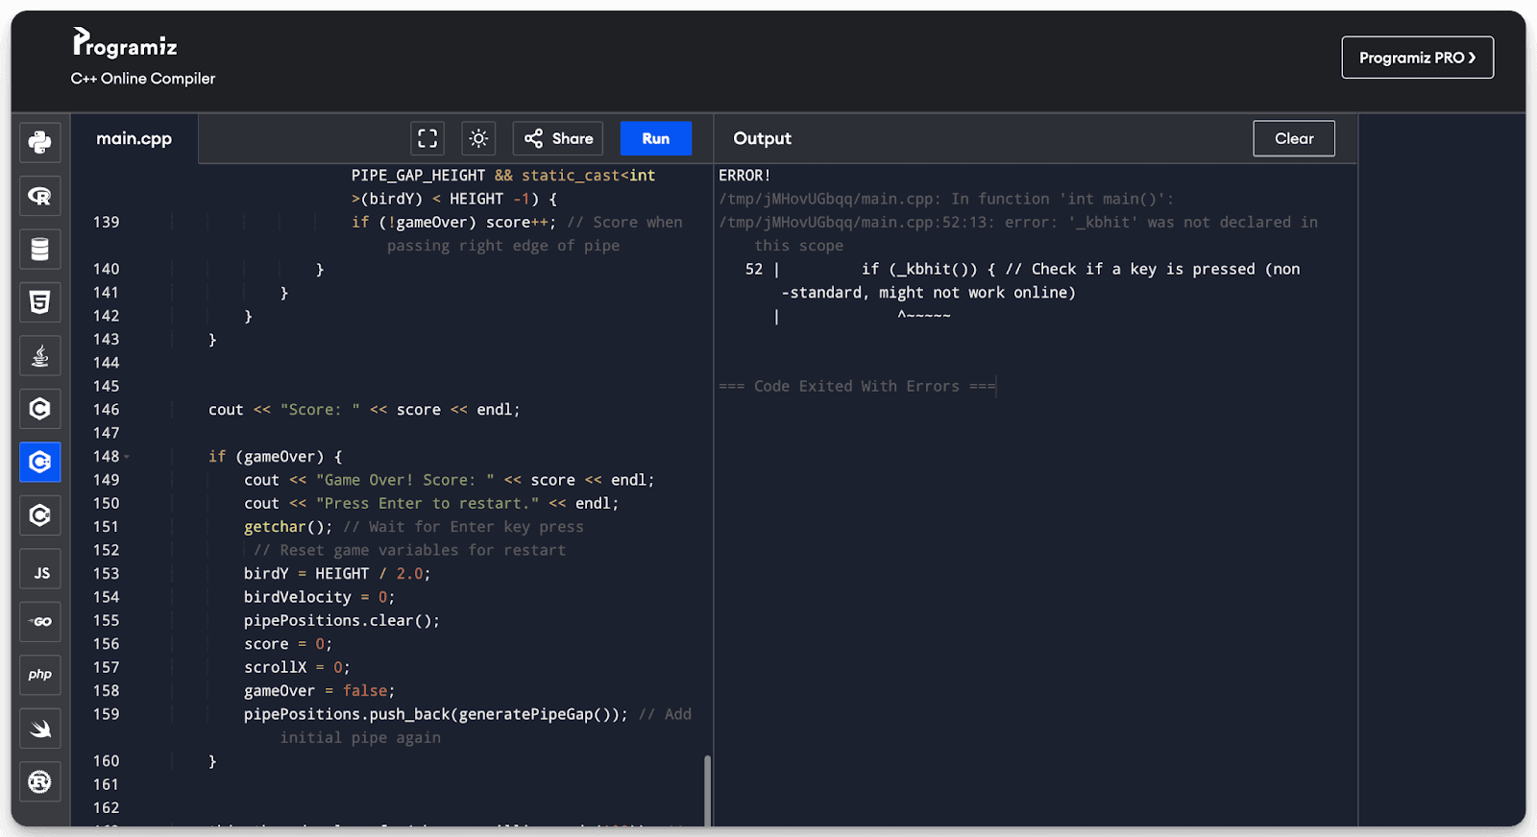Click the editor's vertical scrollbar thumb

708,789
